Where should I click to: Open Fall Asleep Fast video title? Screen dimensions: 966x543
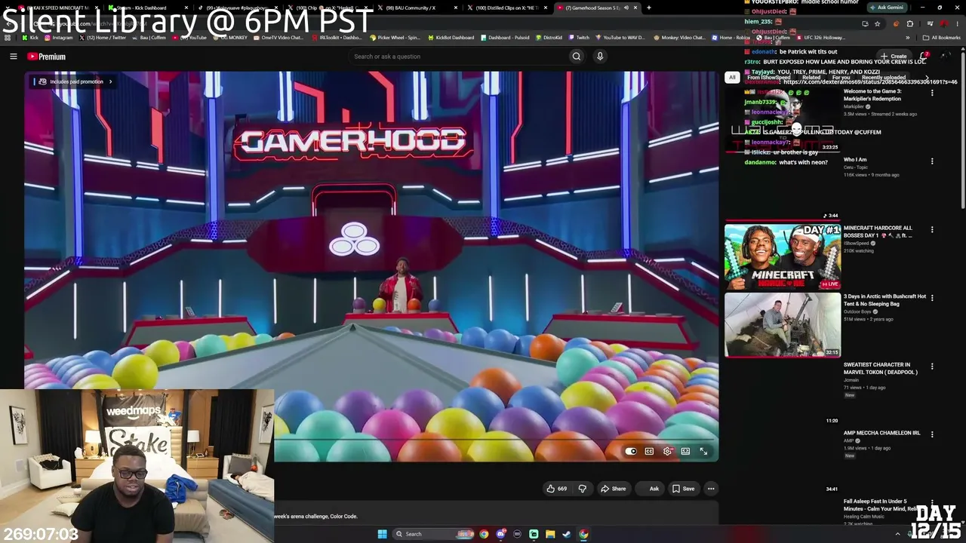click(x=881, y=505)
